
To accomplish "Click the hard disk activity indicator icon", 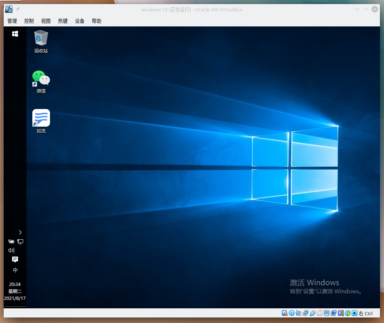I will [284, 313].
